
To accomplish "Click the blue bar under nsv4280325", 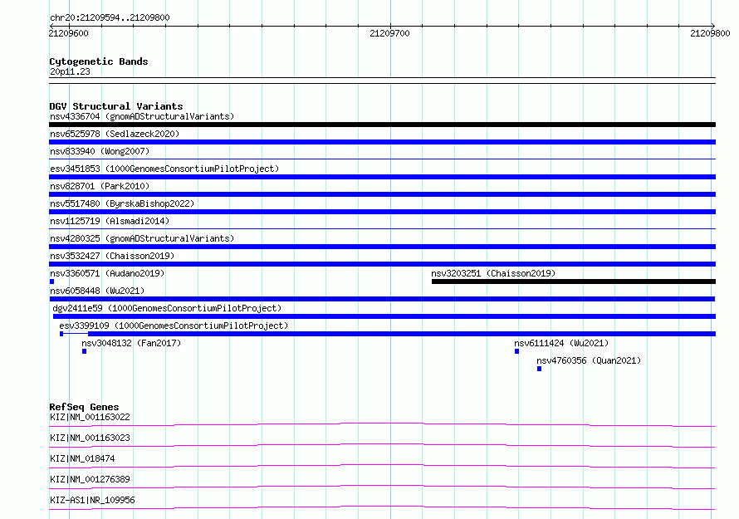I will [382, 247].
